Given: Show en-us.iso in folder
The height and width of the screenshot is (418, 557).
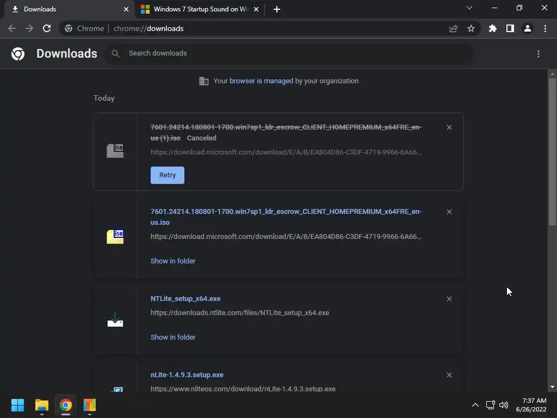Looking at the screenshot, I should point(173,261).
